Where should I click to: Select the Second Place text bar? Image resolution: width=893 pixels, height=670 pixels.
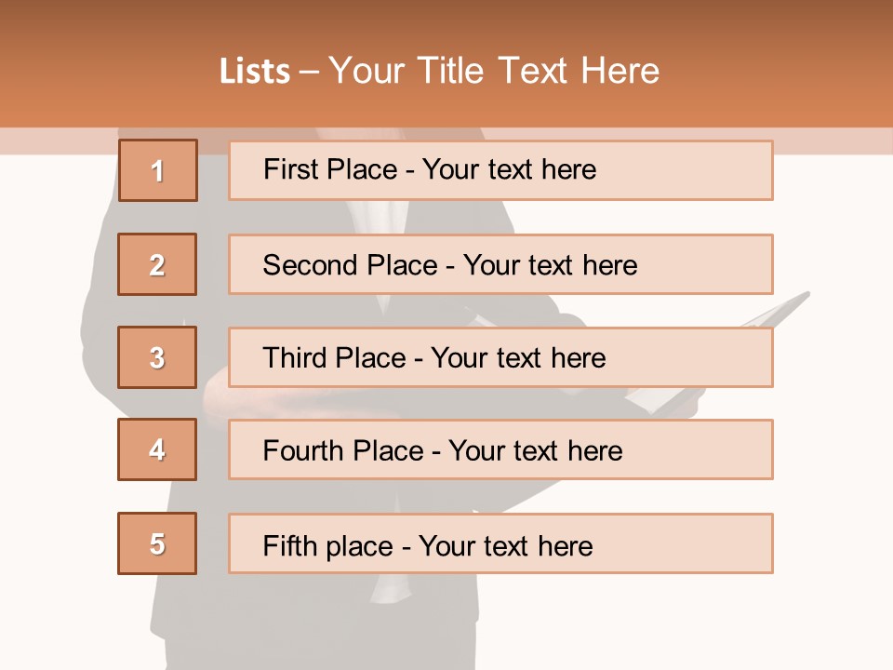coord(500,264)
